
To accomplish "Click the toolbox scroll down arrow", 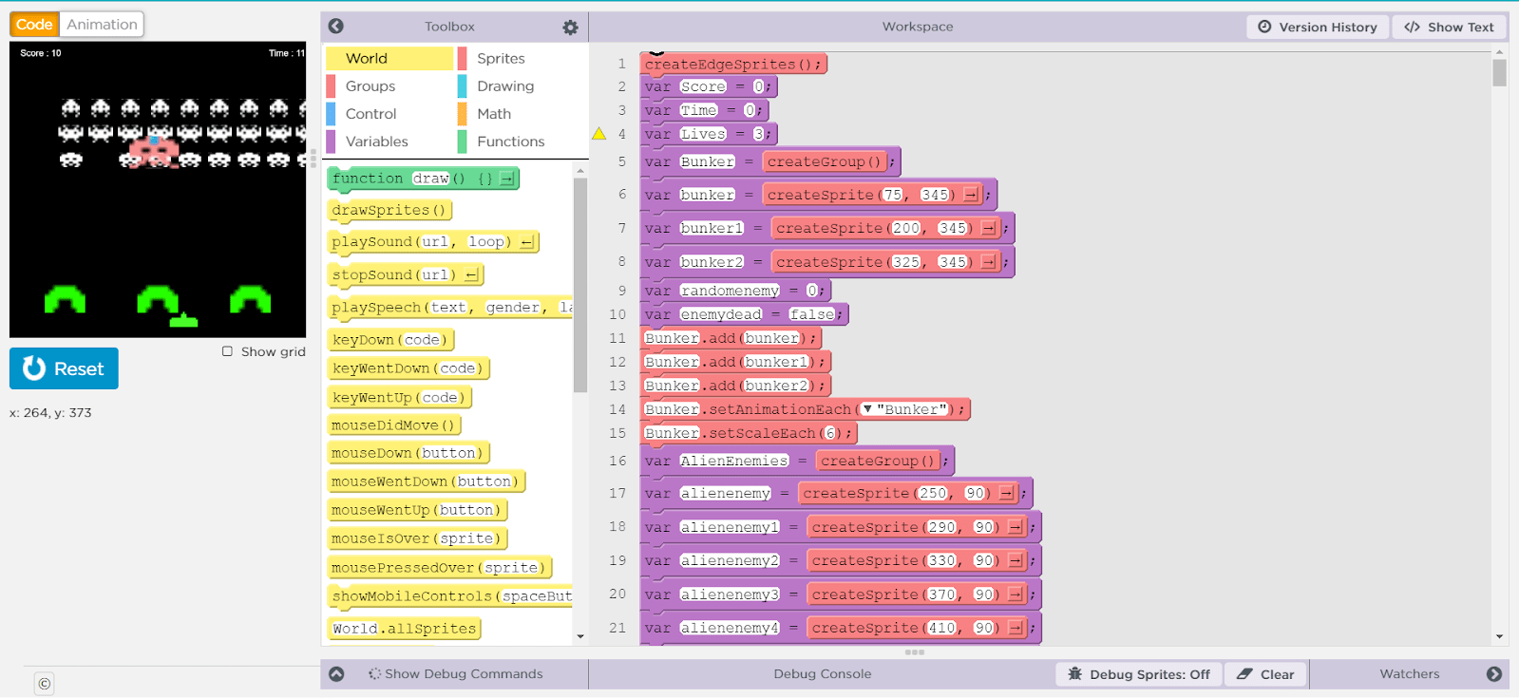I will point(580,636).
